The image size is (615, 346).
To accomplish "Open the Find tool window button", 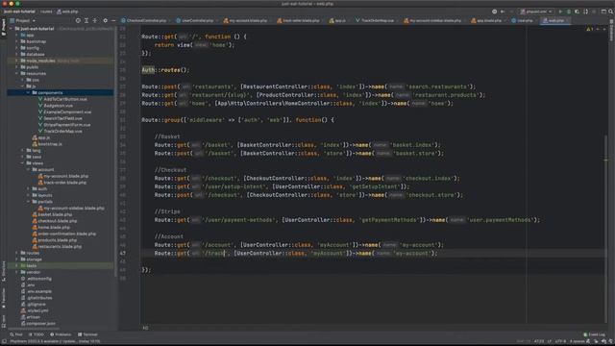I will [16, 334].
